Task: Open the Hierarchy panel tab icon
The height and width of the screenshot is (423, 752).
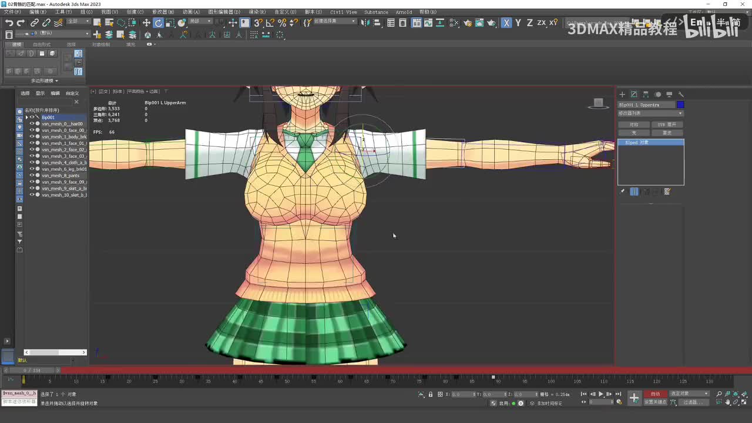Action: coord(646,94)
